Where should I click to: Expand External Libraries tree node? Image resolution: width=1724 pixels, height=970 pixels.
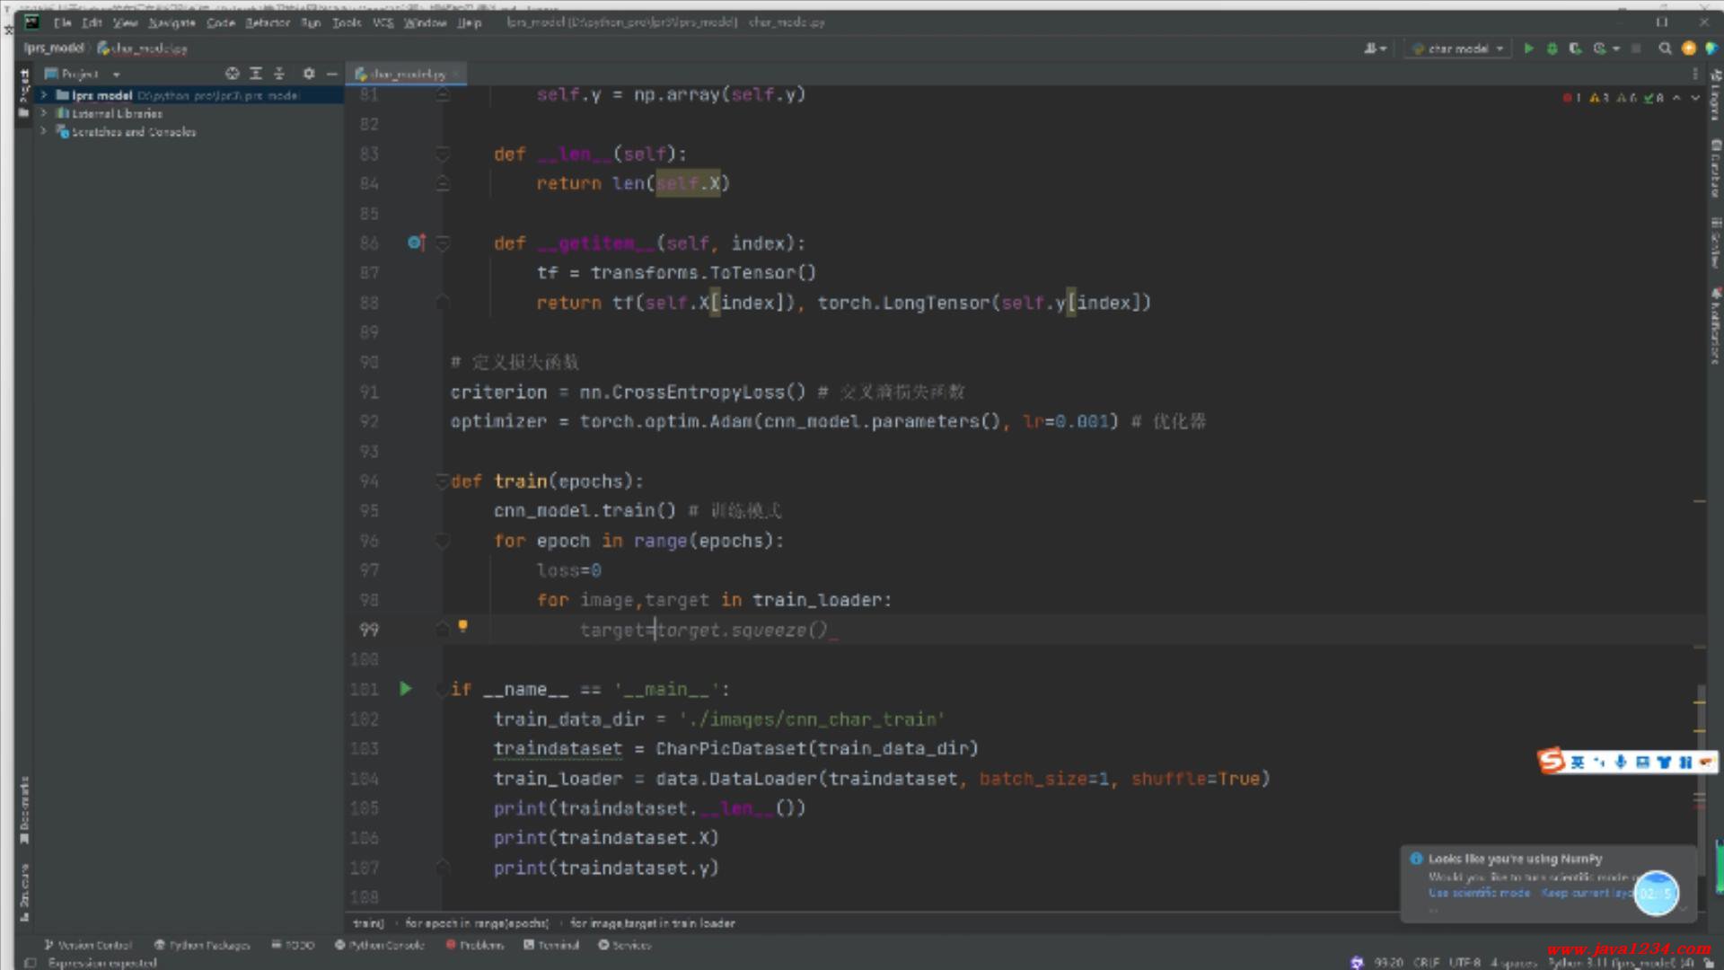[43, 113]
